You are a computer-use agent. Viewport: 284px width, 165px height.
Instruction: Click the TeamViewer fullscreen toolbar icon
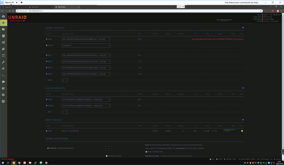pyautogui.click(x=180, y=7)
